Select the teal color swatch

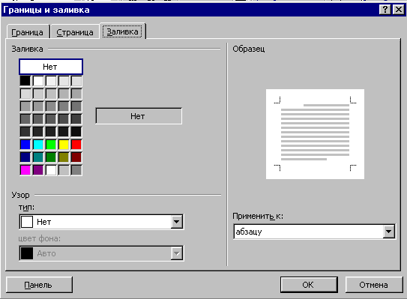click(38, 157)
